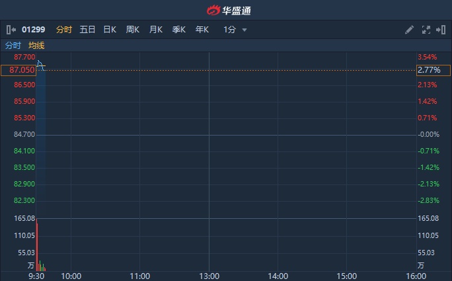Click the collapse panel icon beside 01299
The height and width of the screenshot is (281, 452).
pyautogui.click(x=11, y=30)
